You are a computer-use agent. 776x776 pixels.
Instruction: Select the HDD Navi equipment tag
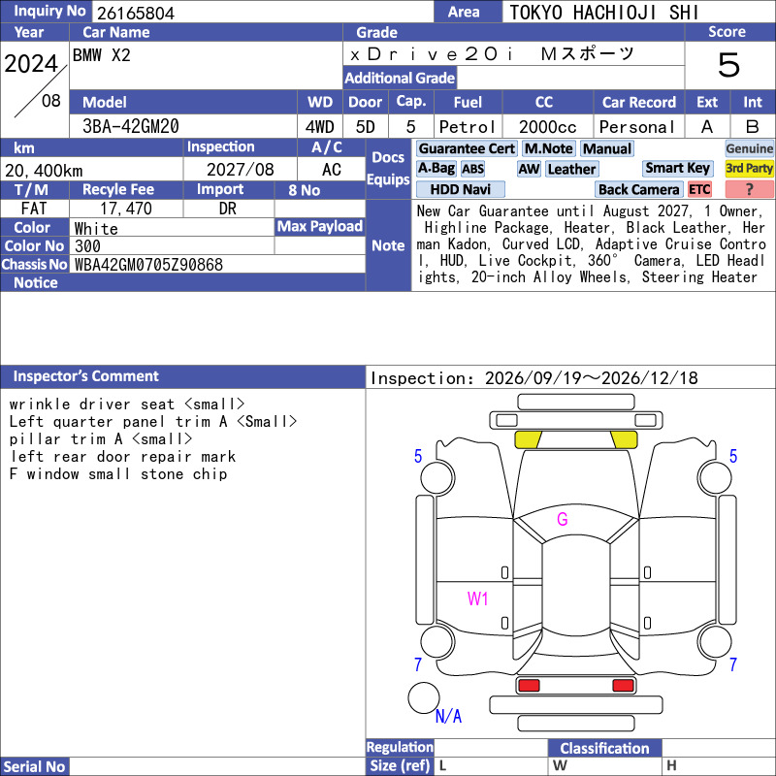[460, 189]
